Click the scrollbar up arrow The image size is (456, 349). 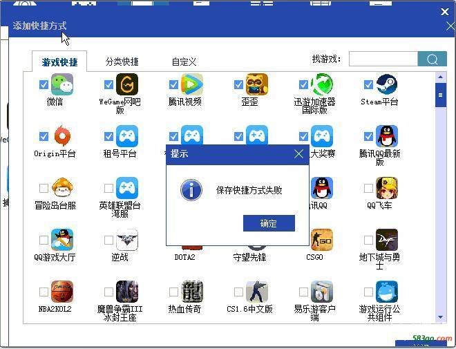point(440,77)
